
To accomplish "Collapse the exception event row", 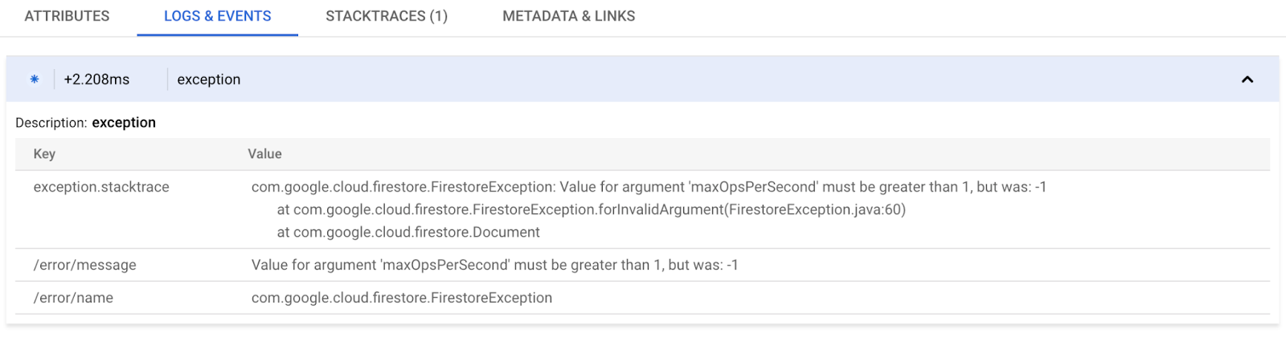I will pyautogui.click(x=1247, y=79).
